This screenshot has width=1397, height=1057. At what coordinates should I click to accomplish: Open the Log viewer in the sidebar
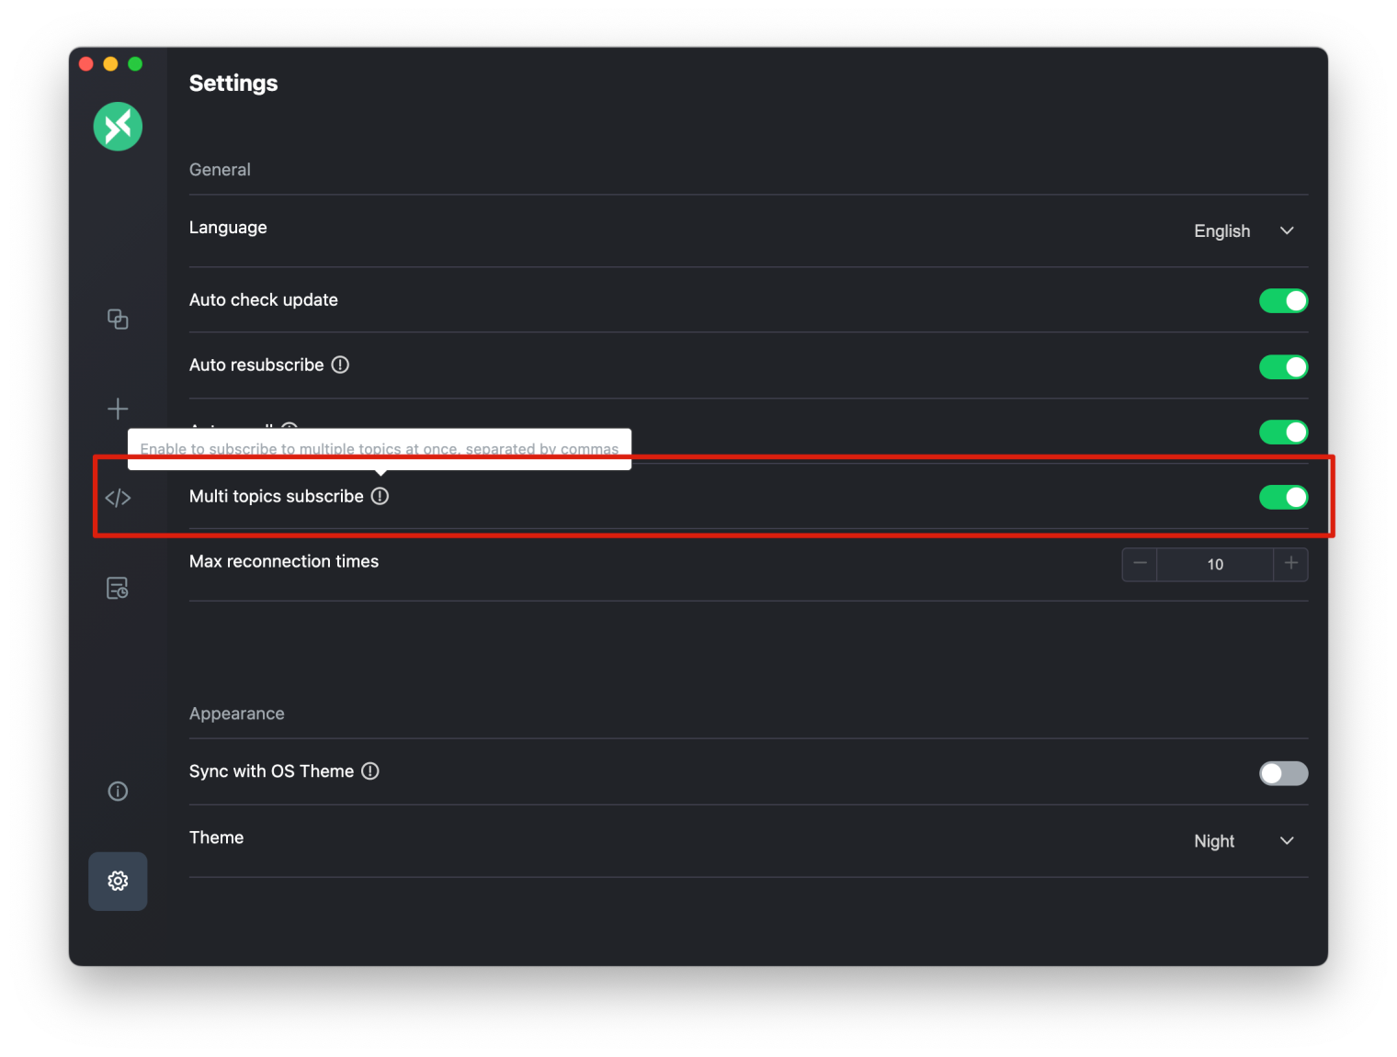coord(118,588)
